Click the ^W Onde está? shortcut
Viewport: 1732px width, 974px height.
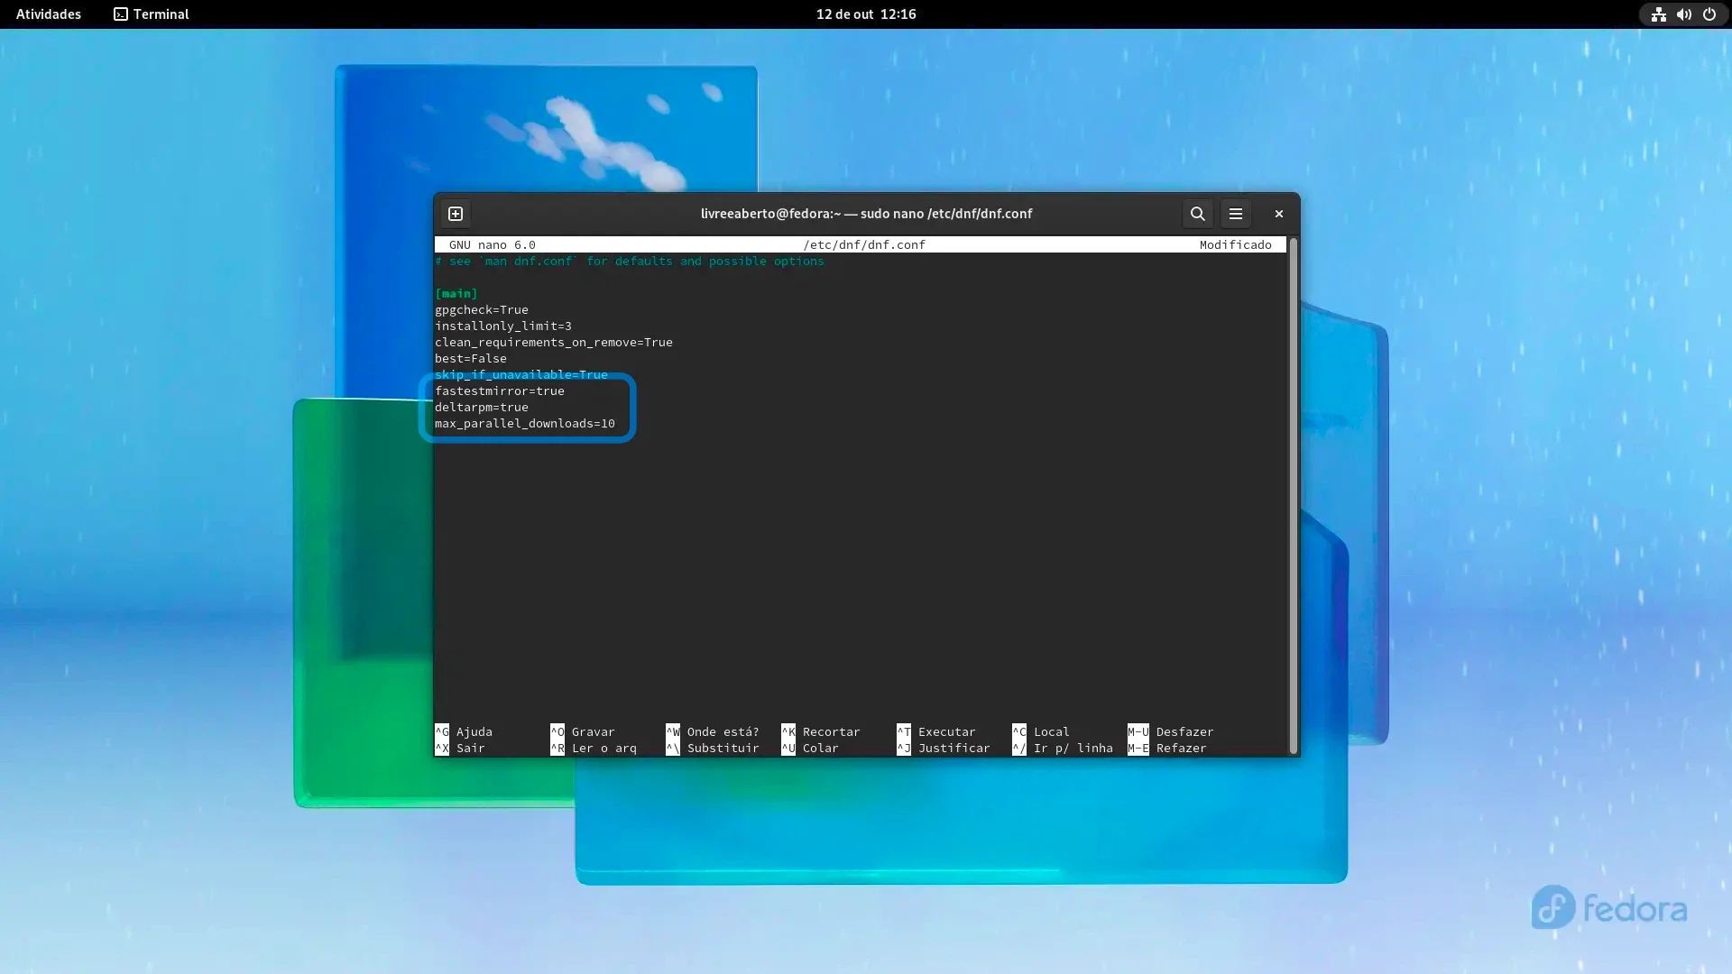[713, 731]
